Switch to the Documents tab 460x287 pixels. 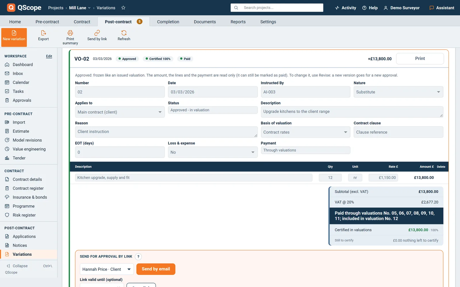tap(205, 22)
